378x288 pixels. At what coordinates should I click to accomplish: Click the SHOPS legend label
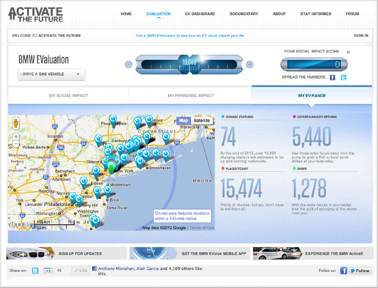[x=302, y=169]
